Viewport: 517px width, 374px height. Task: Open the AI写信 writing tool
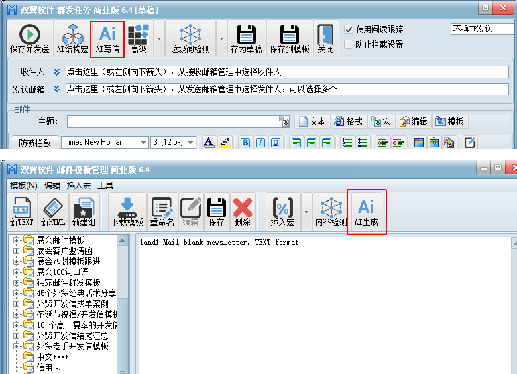click(x=107, y=38)
